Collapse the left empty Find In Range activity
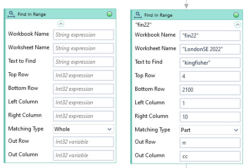This screenshot has width=247, height=168. 61,24
